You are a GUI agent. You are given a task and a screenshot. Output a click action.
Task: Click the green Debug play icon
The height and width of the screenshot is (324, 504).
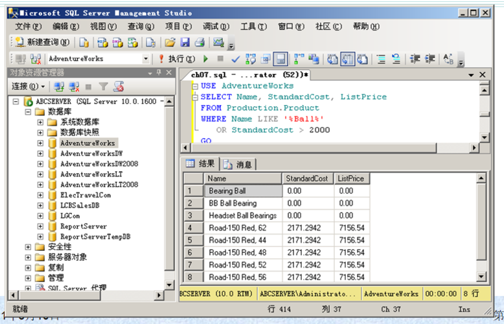pos(206,59)
